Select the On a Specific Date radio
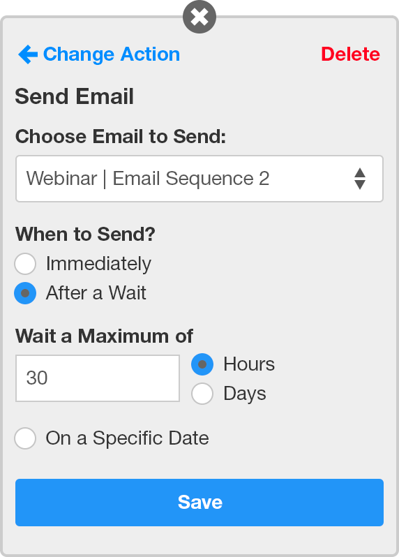Viewport: 399px width, 557px height. [25, 438]
